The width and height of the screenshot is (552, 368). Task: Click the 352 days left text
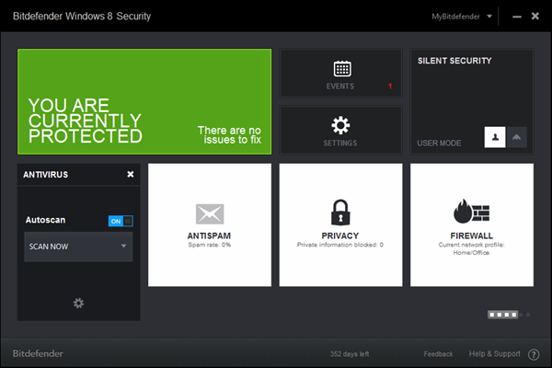coord(350,354)
